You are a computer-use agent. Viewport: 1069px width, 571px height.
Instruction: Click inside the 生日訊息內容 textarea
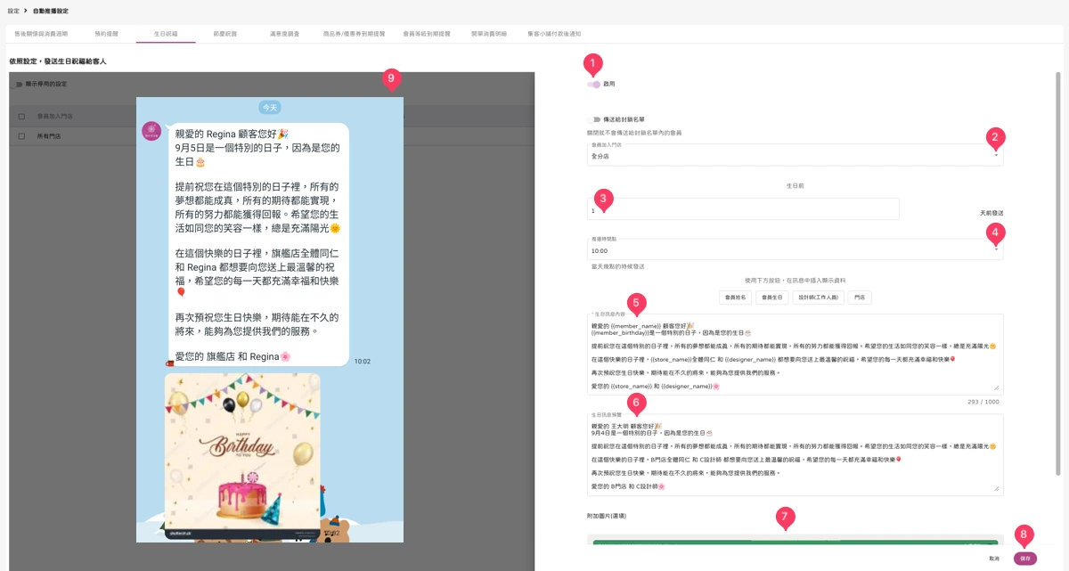(x=795, y=354)
